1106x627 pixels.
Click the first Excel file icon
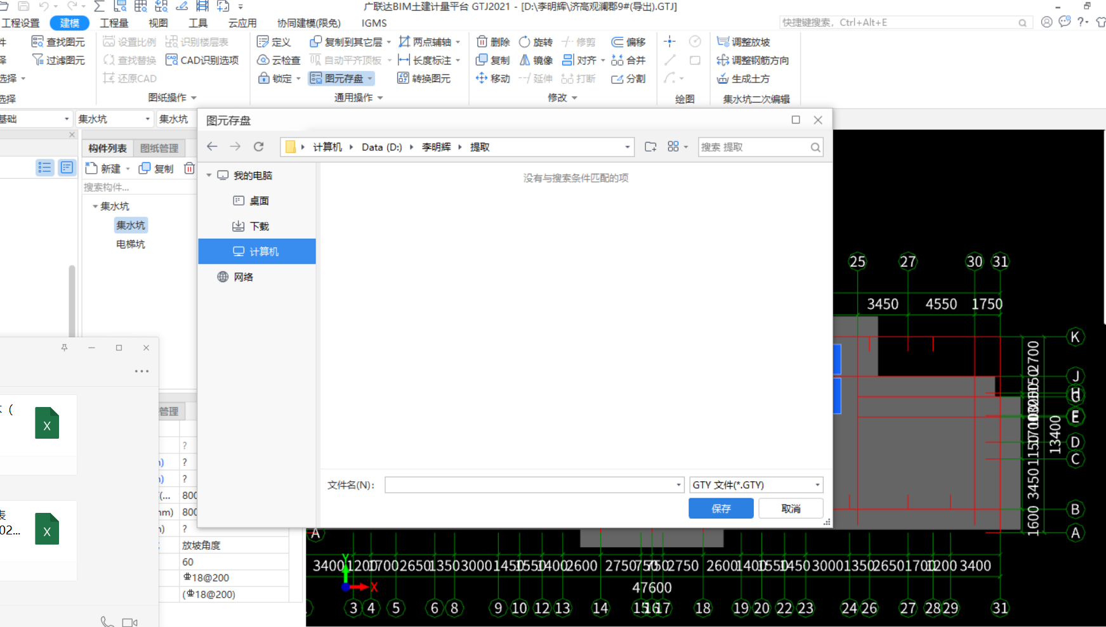47,423
